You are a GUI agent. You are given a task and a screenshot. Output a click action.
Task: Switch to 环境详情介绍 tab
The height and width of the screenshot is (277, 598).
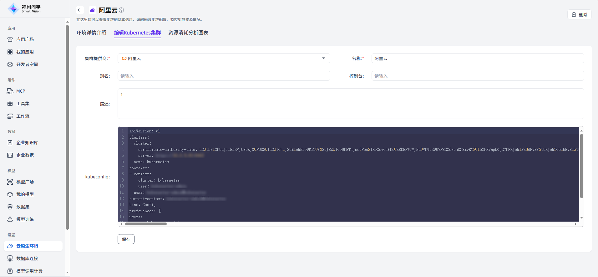tap(91, 33)
